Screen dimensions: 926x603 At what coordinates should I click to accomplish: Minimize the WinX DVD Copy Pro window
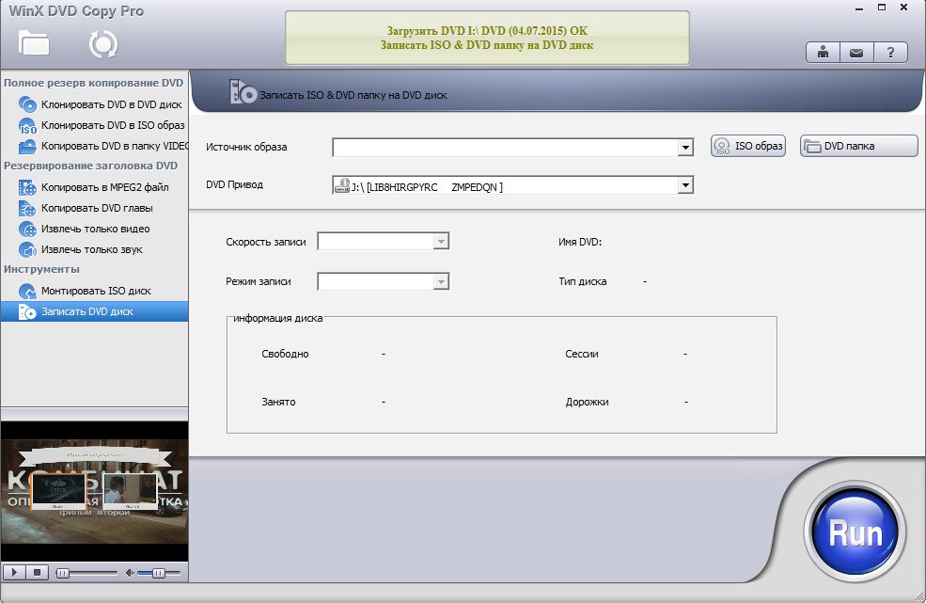click(x=858, y=8)
